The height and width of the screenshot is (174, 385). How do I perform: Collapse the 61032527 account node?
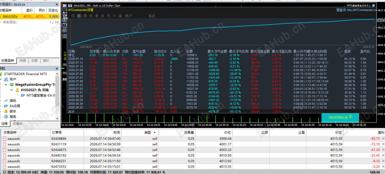(x=11, y=90)
